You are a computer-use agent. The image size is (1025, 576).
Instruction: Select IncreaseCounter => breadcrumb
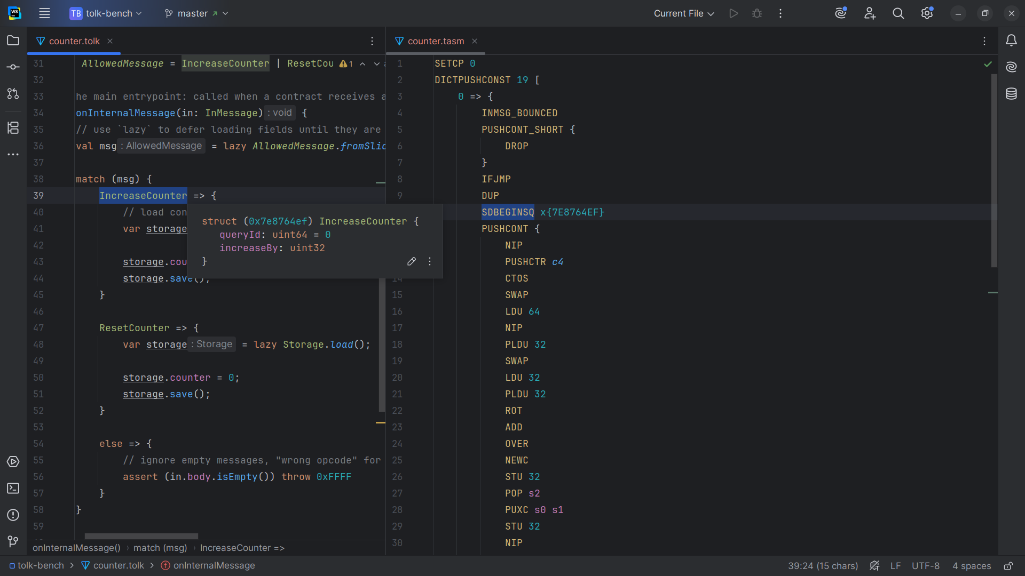242,548
